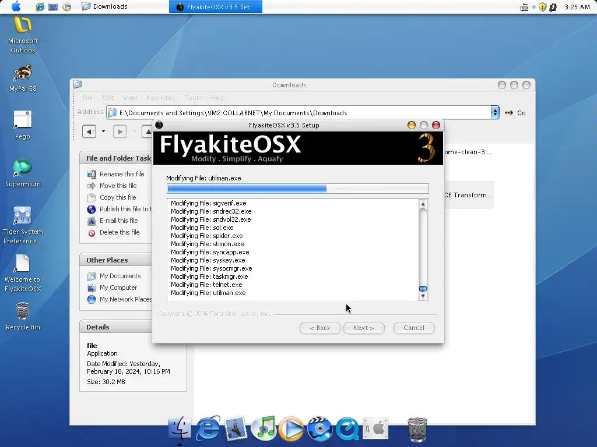Click Rename this file link

click(x=122, y=174)
